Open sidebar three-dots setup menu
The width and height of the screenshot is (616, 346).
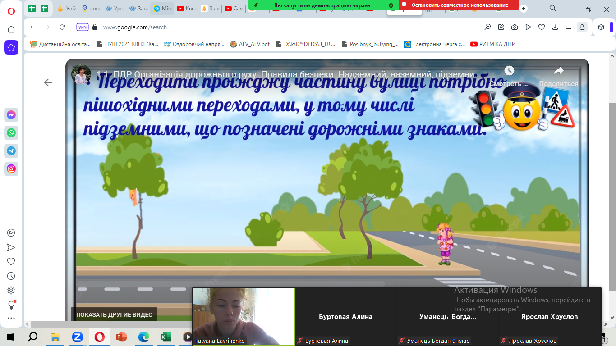[x=11, y=318]
